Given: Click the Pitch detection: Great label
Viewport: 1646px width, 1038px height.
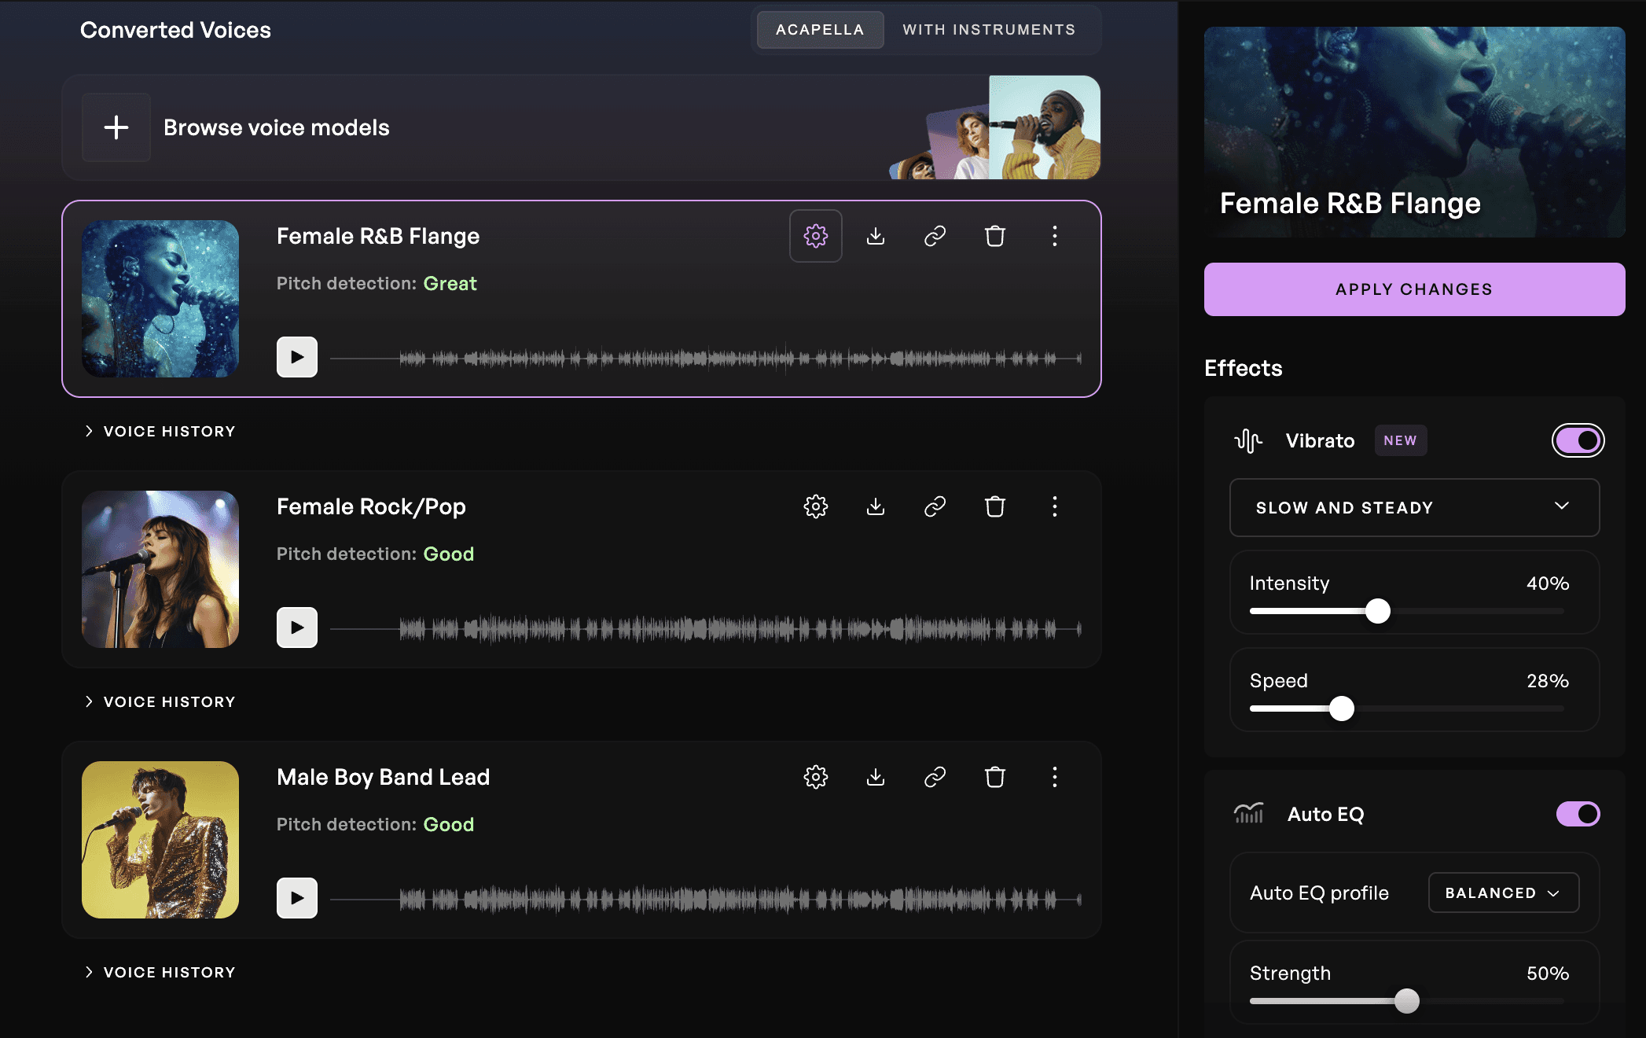Looking at the screenshot, I should click(377, 284).
